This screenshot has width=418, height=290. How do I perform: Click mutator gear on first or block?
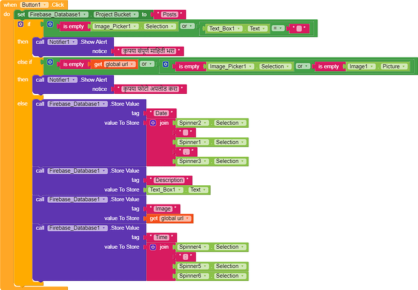tap(50, 24)
